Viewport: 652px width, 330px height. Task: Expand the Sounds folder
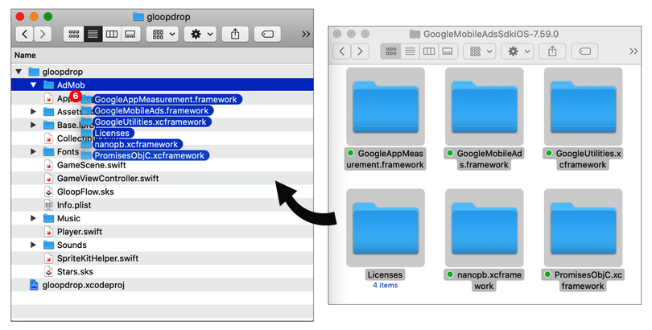point(33,245)
